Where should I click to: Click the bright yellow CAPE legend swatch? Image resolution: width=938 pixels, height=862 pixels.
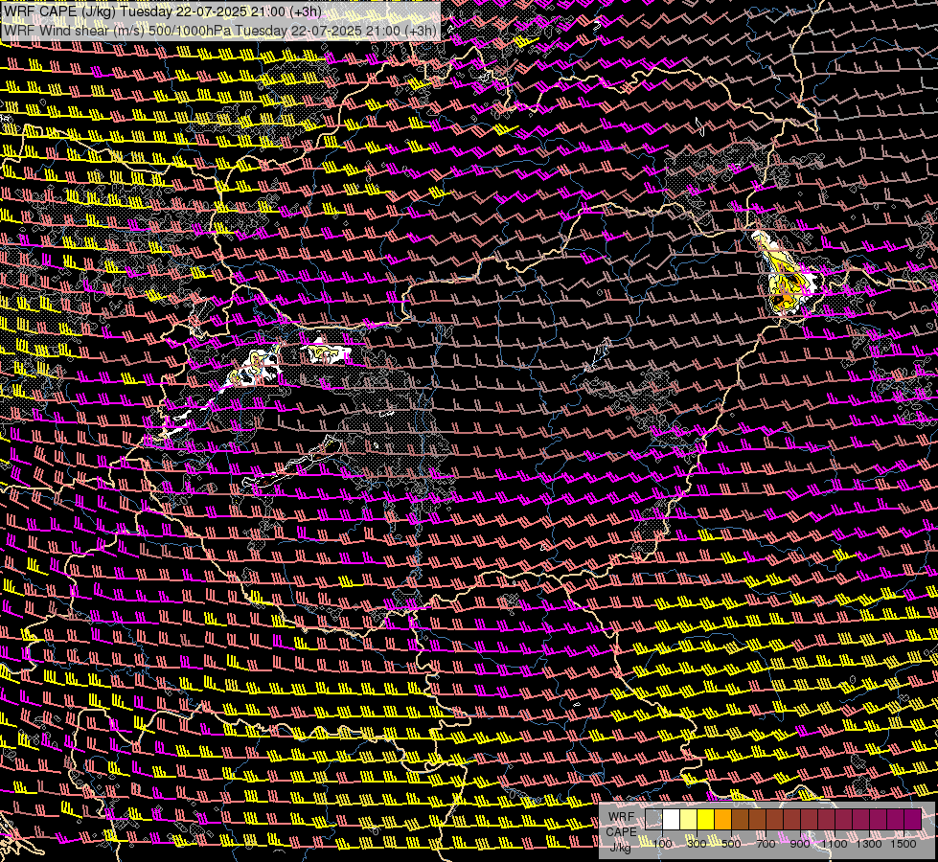(706, 820)
